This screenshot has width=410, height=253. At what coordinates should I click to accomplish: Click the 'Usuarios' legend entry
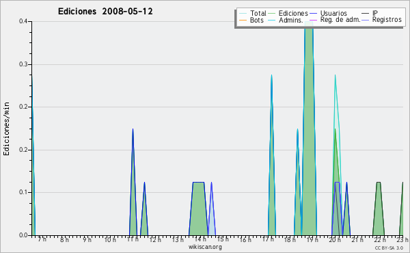coord(328,13)
